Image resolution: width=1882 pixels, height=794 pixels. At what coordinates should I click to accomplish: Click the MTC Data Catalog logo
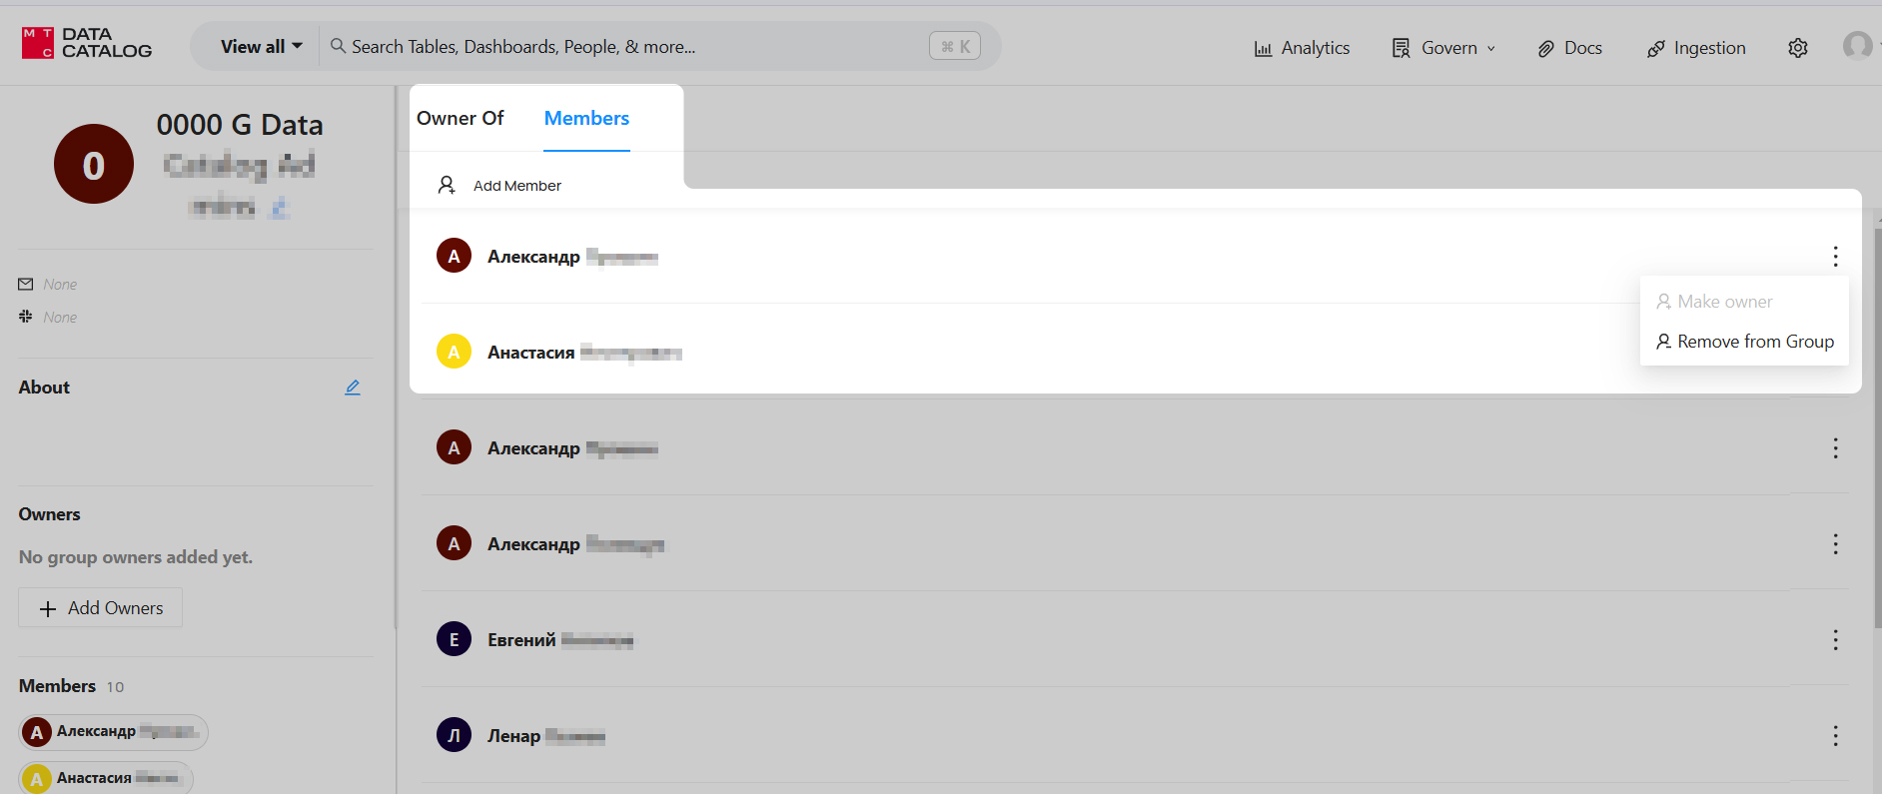pyautogui.click(x=87, y=43)
